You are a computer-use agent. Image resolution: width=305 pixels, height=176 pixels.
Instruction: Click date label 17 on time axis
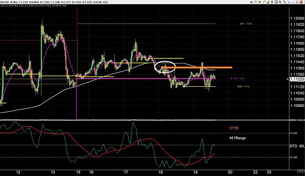point(126,172)
